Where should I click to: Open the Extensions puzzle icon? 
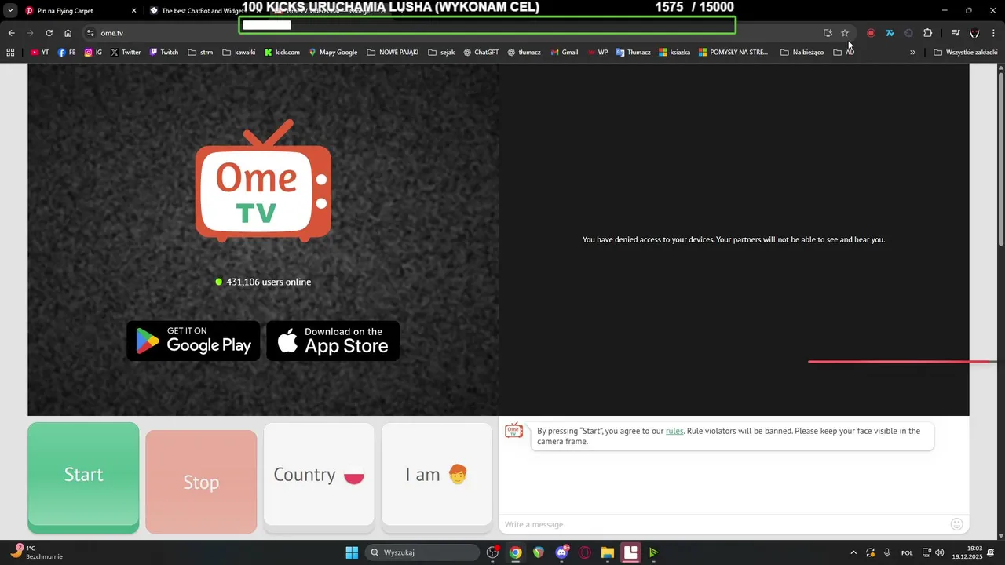pyautogui.click(x=927, y=33)
